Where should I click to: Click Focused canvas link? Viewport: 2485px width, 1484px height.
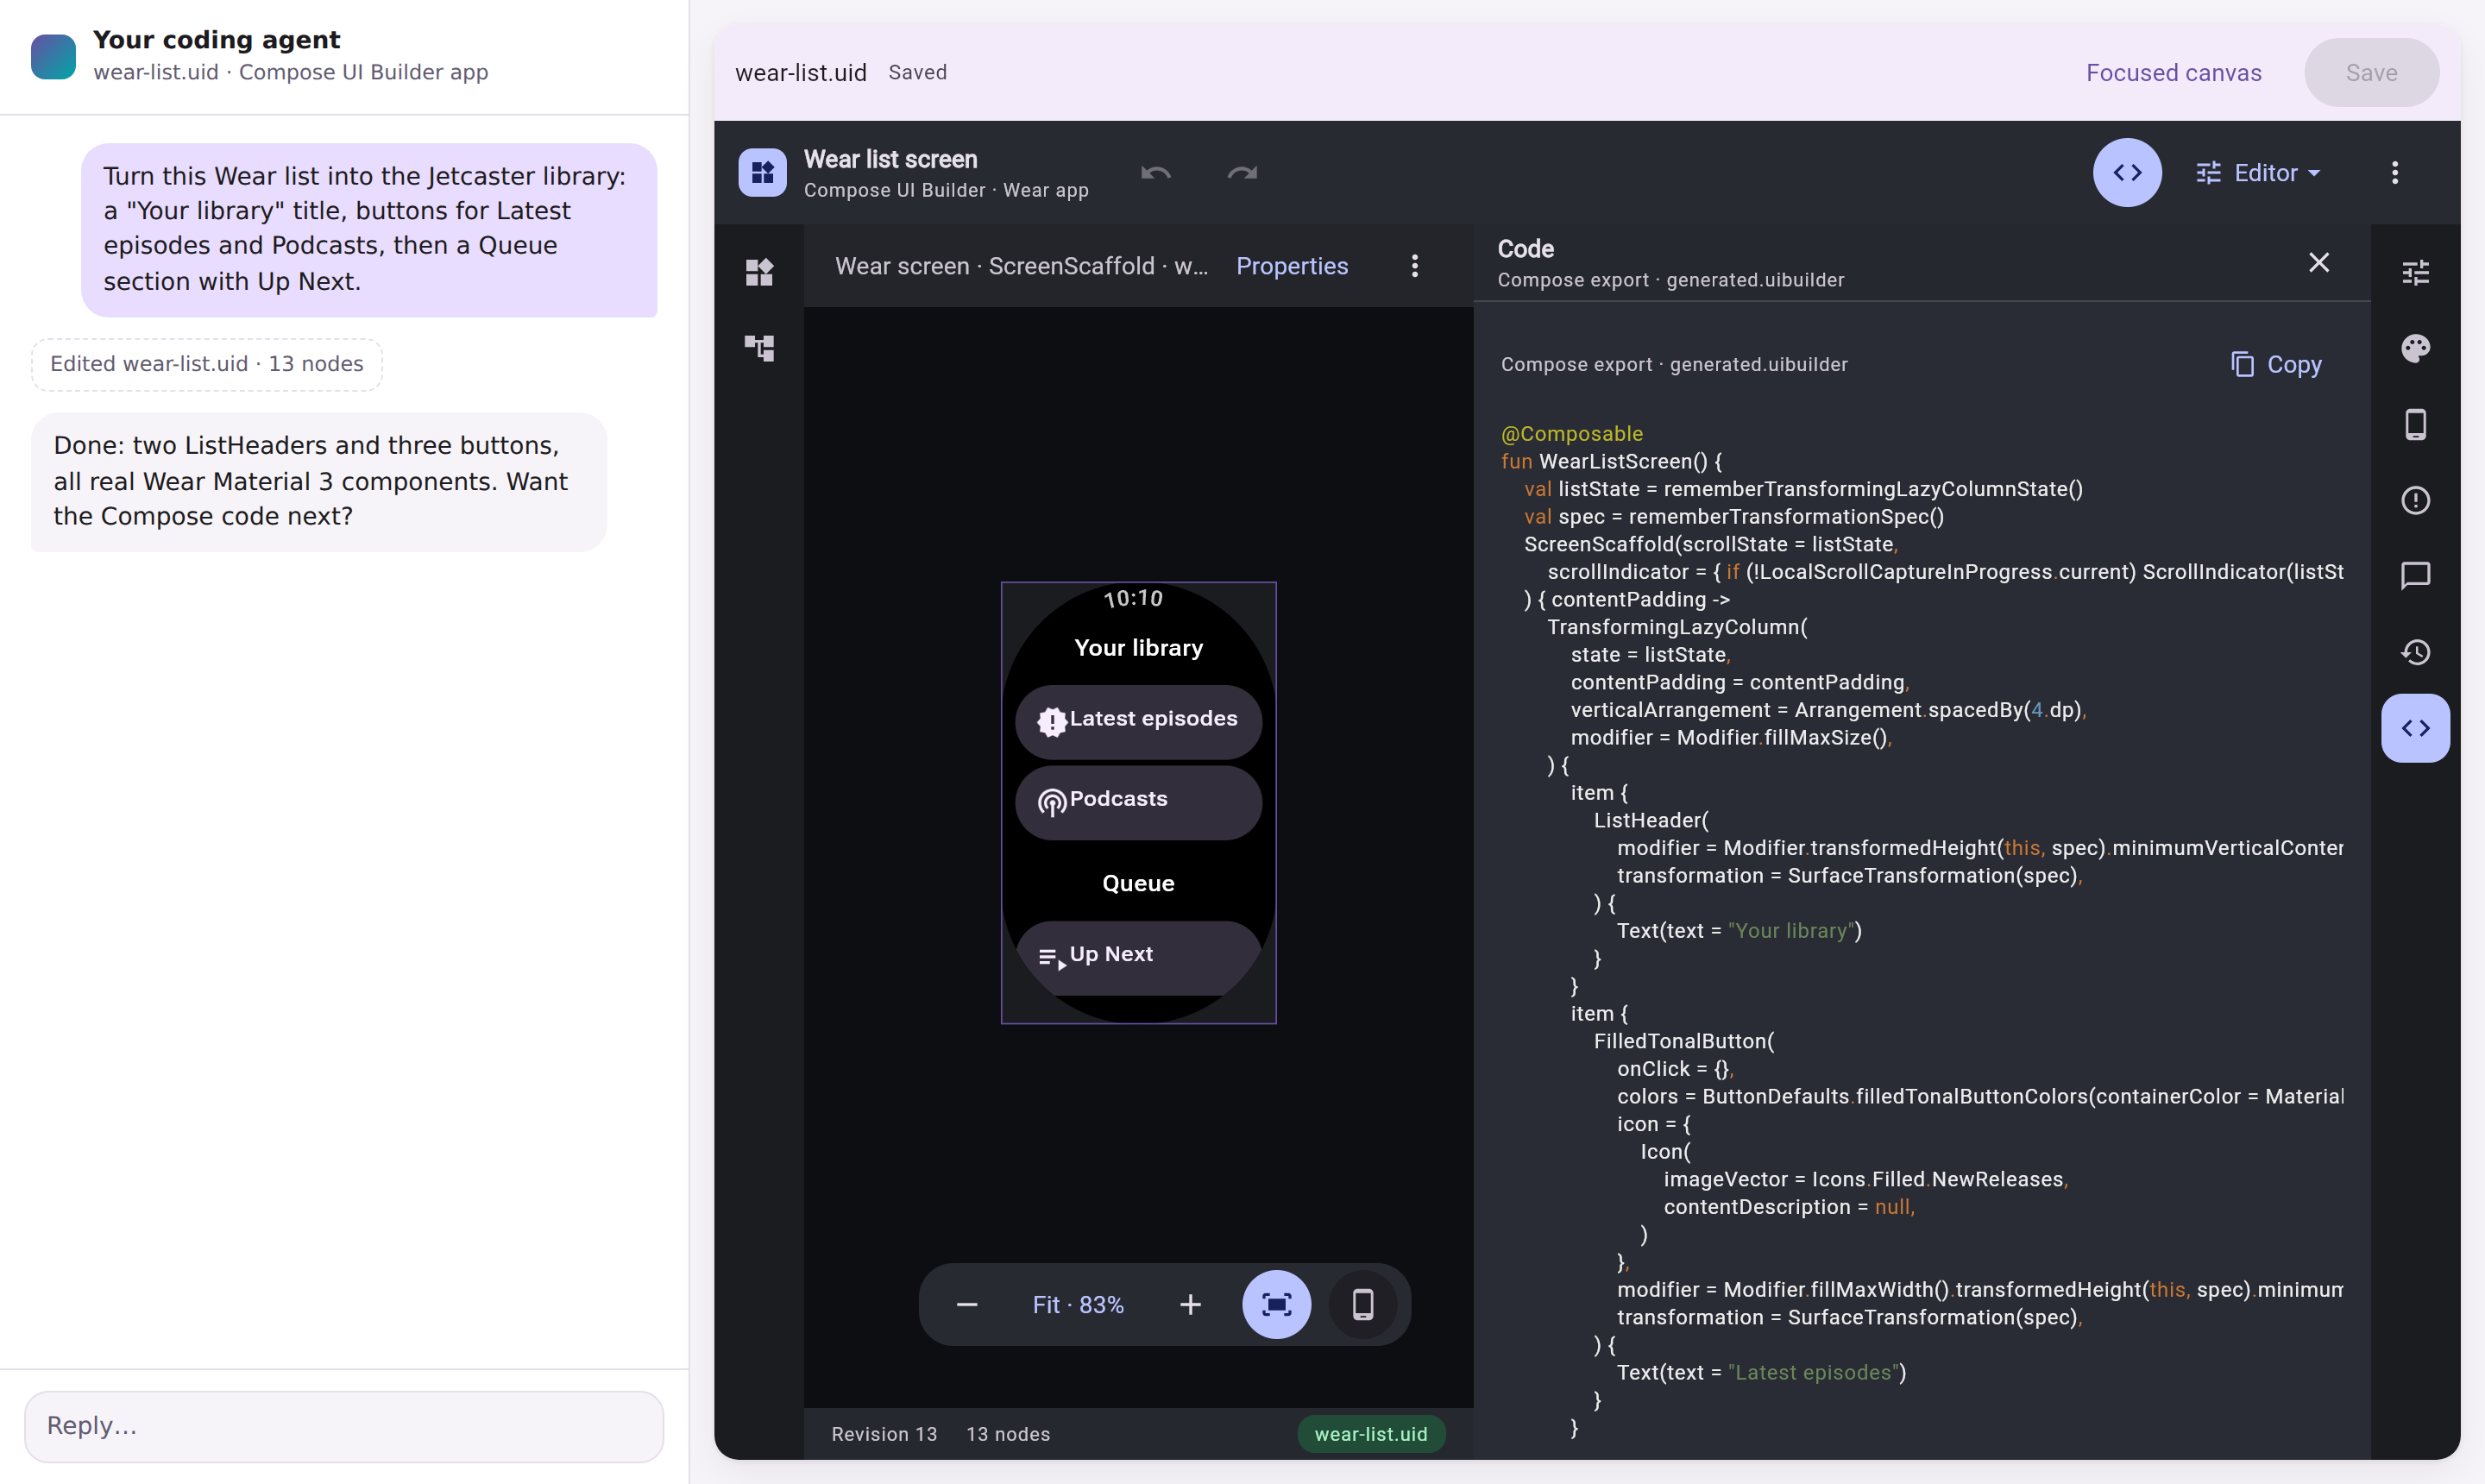2173,73
